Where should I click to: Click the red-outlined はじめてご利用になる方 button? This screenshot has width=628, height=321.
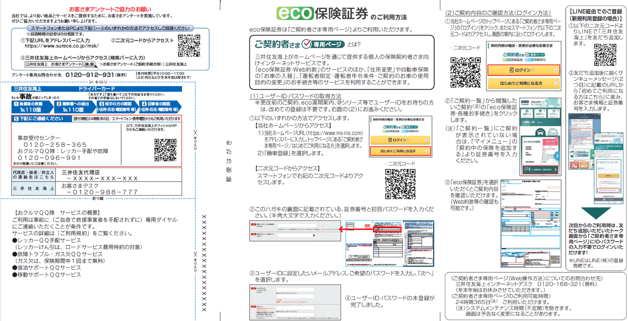point(399,151)
